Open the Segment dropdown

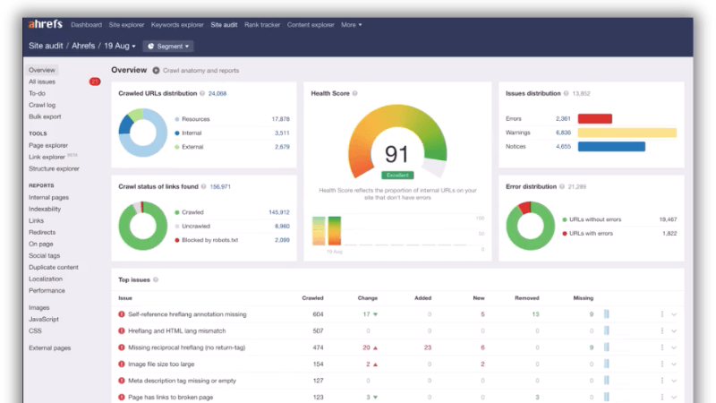pyautogui.click(x=168, y=47)
